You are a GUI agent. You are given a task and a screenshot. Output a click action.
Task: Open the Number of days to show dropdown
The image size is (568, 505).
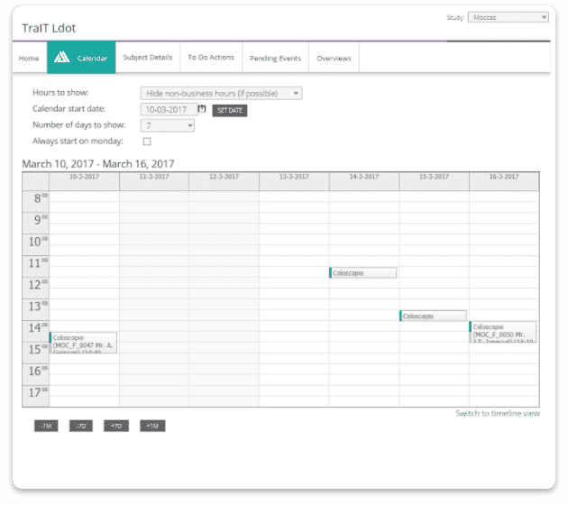coord(168,125)
